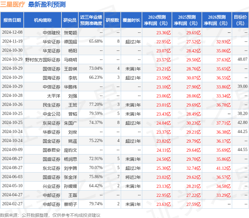
Task: Click accuracy value 65.68%
Action: click(96, 41)
